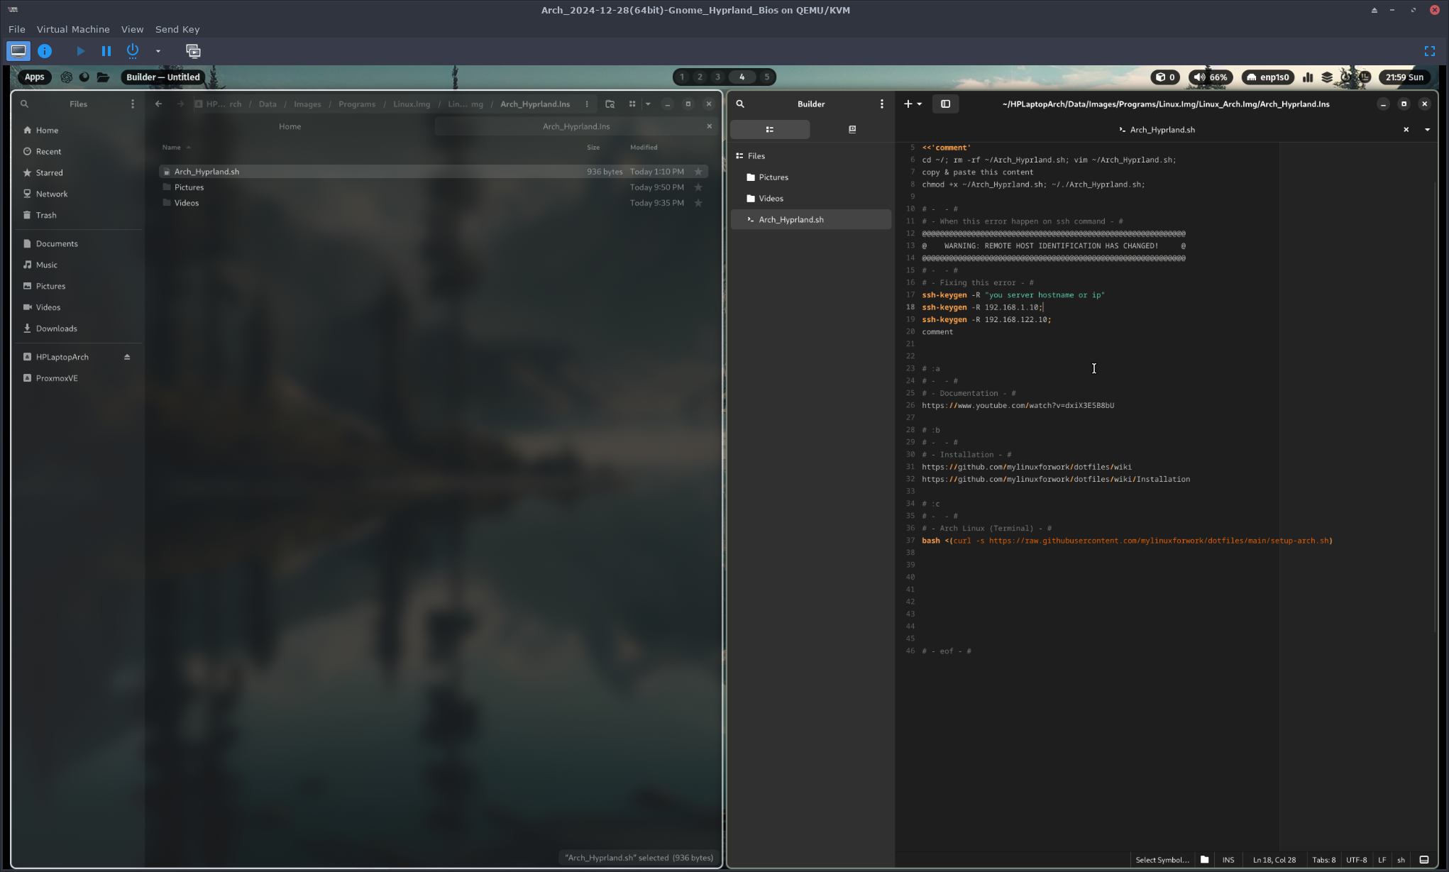Toggle the bottom panel in status bar

click(x=1423, y=859)
